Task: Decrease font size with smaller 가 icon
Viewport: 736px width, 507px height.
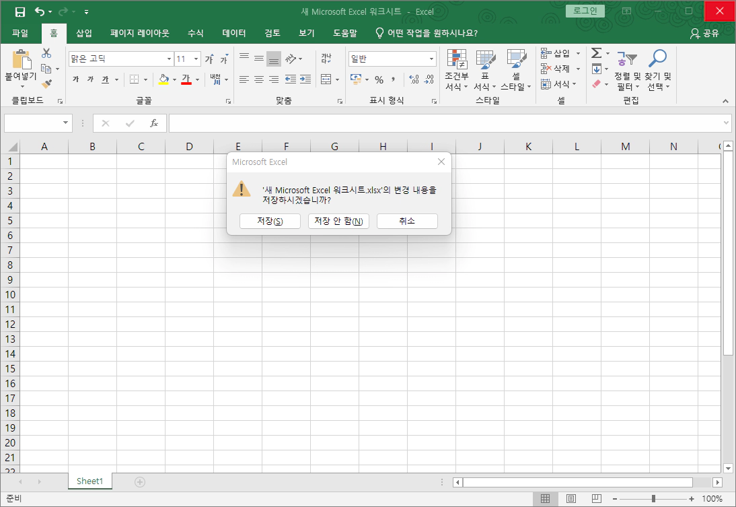Action: [x=224, y=59]
